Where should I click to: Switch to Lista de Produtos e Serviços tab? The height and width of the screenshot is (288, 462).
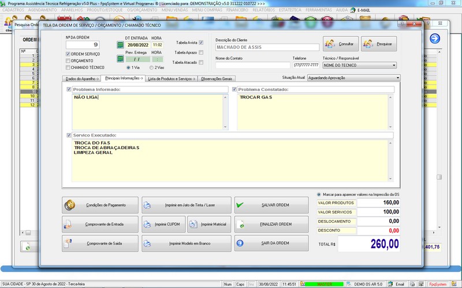tap(172, 79)
